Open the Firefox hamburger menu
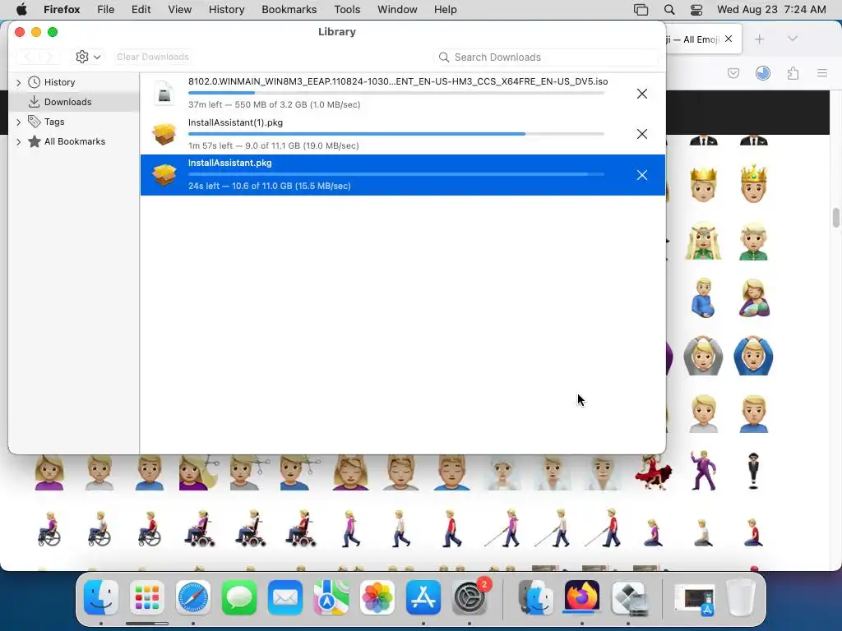 pos(822,73)
